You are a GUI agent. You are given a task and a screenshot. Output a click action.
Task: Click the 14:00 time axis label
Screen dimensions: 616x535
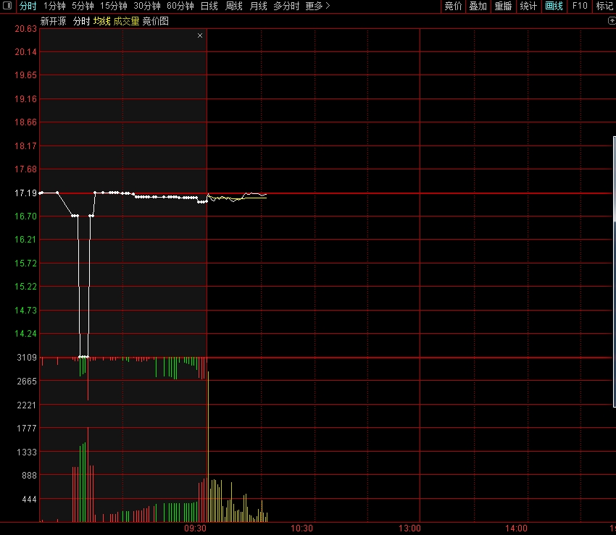point(516,528)
